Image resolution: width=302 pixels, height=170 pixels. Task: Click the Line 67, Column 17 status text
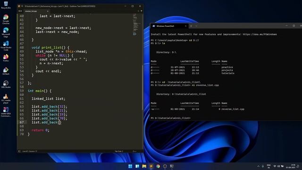30,151
